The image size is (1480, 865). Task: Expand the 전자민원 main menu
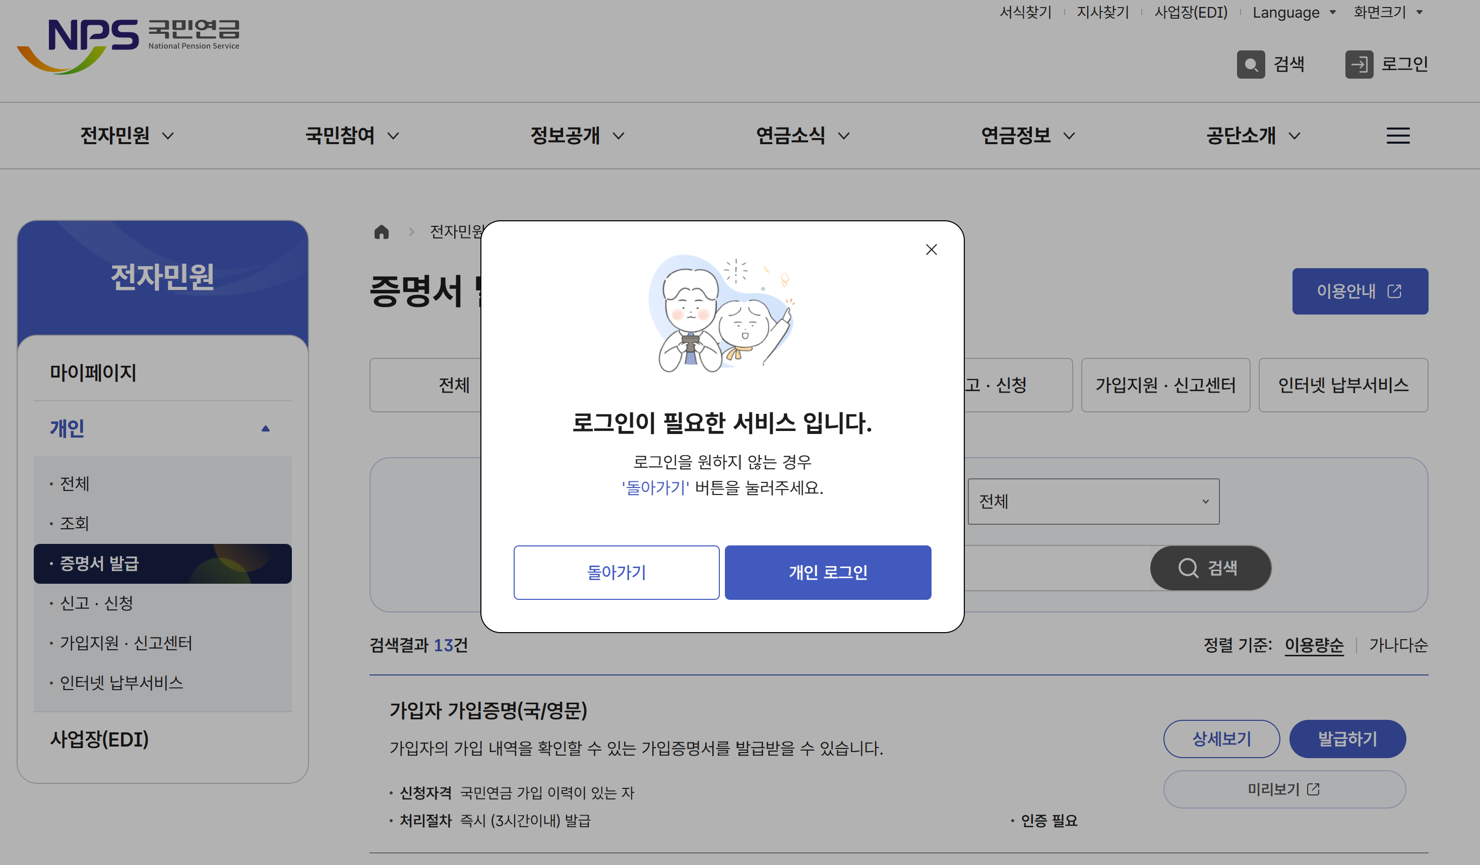127,136
